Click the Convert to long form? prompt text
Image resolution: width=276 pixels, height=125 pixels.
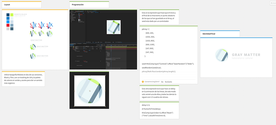(152, 82)
